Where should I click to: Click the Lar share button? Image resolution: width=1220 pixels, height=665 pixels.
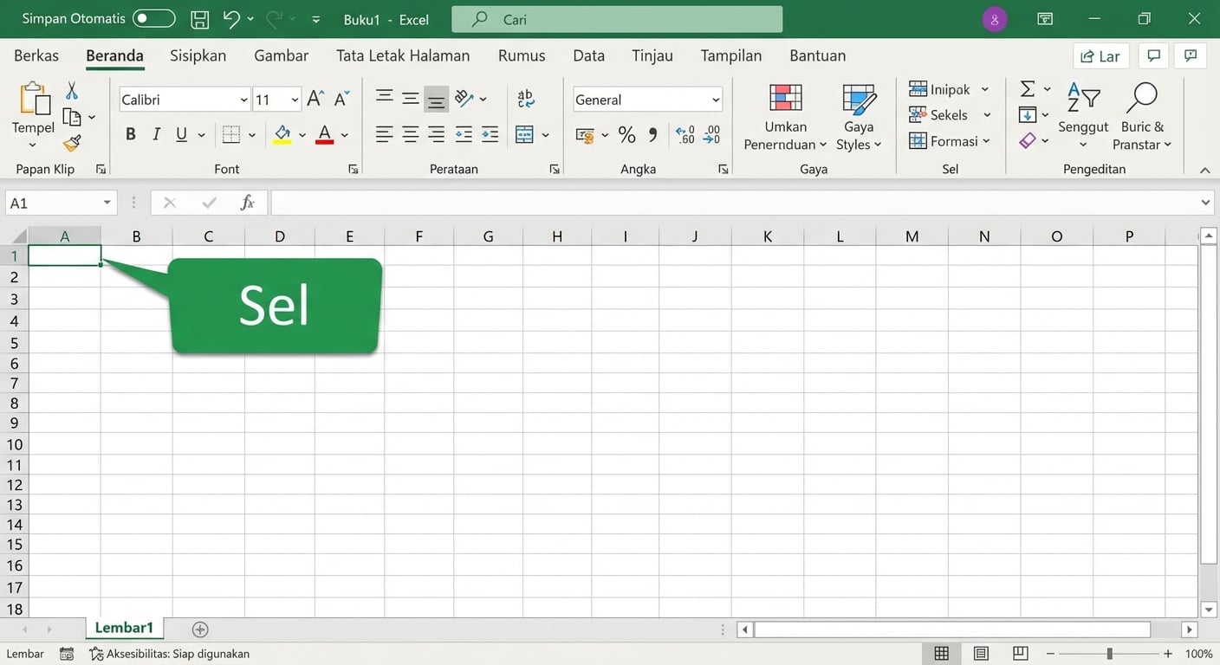(x=1100, y=55)
